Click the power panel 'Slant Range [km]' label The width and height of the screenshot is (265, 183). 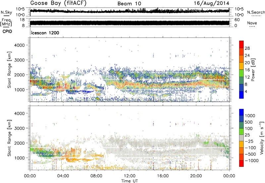point(9,70)
